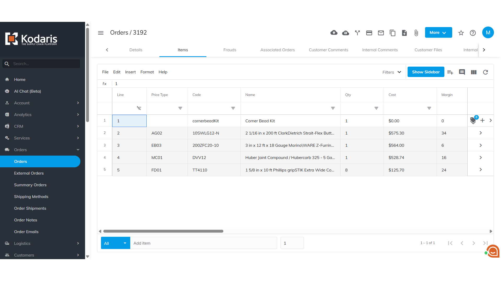Screen dimensions: 501x281
Task: Open the All category dropdown
Action: [x=115, y=243]
